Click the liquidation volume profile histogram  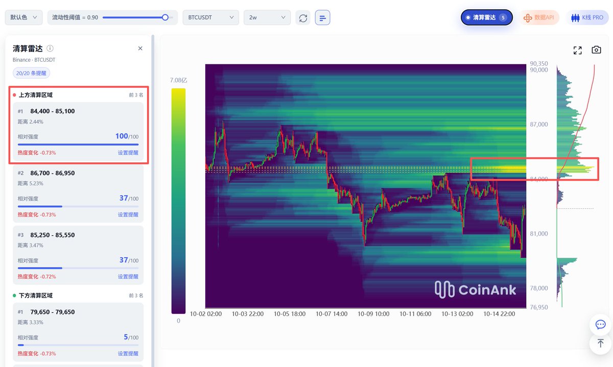click(576, 185)
